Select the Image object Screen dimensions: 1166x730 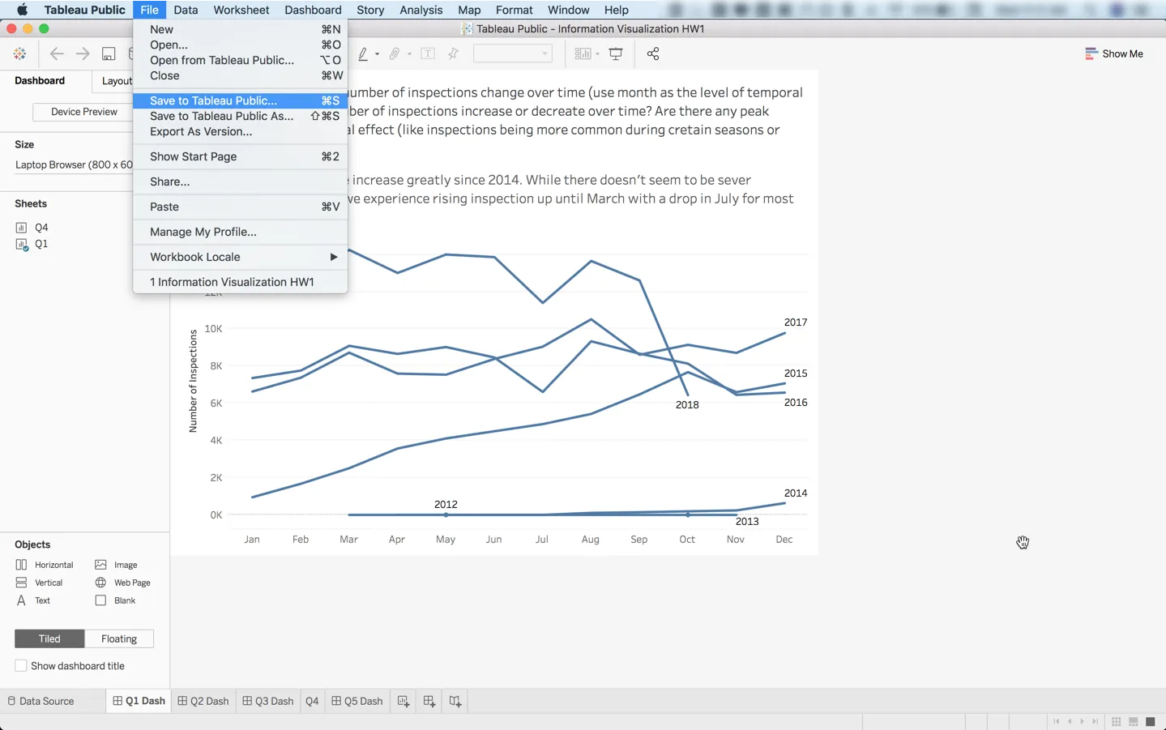116,565
